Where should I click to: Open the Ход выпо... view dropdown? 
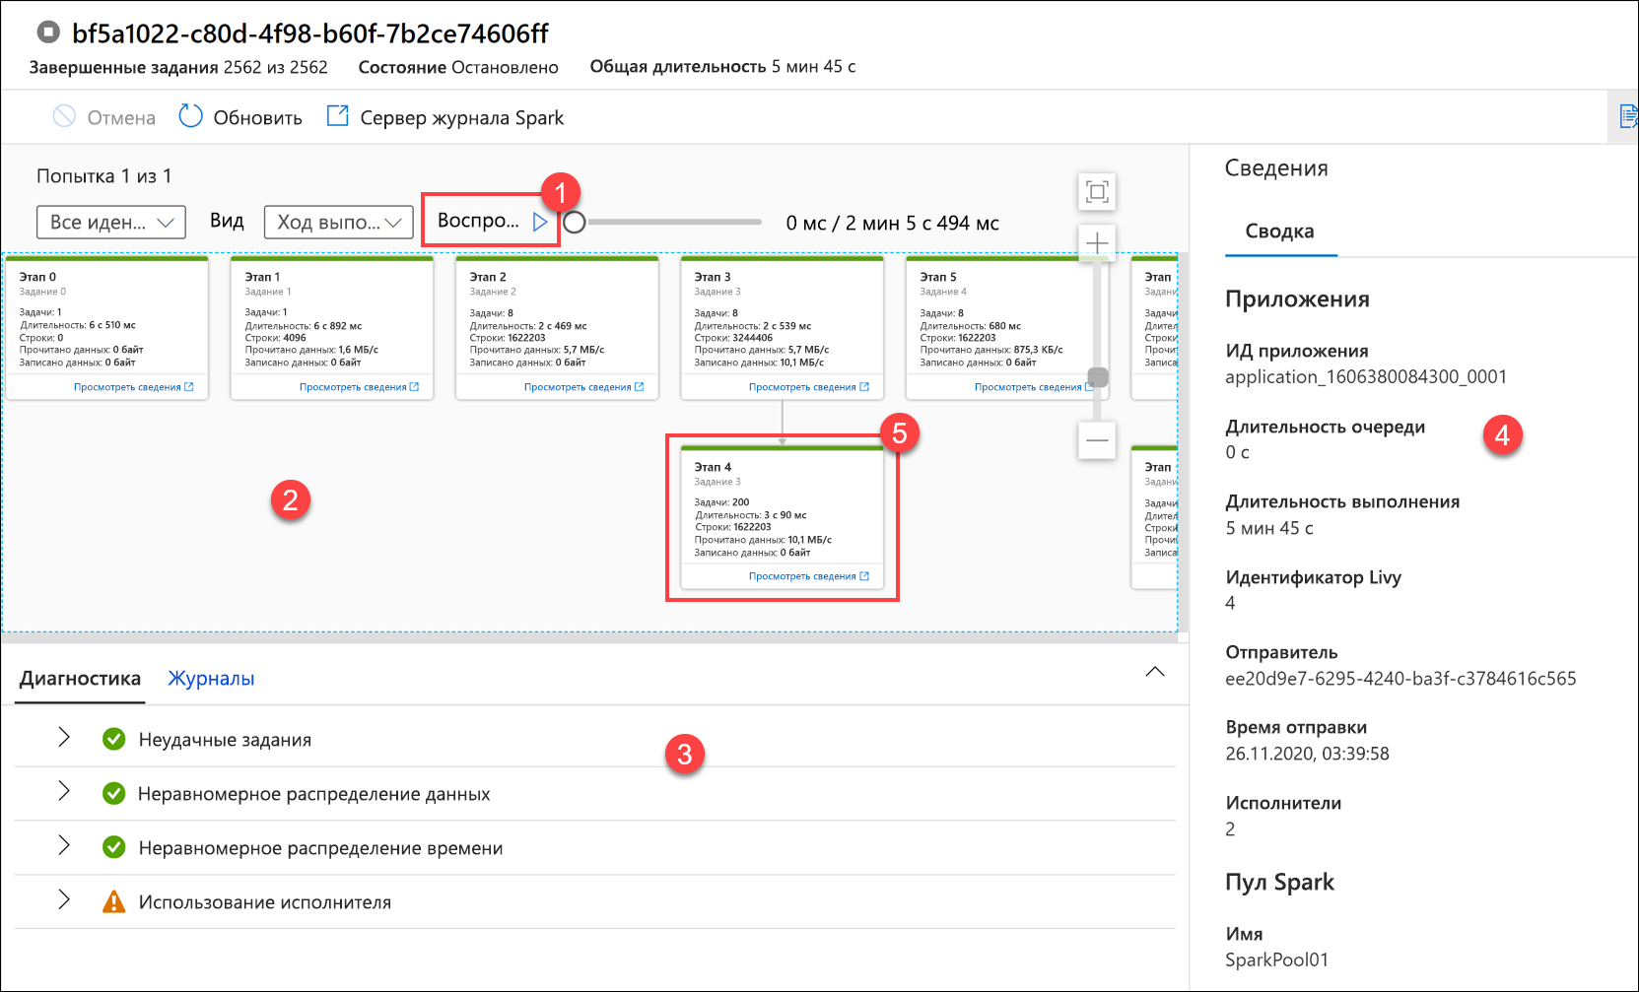tap(338, 222)
